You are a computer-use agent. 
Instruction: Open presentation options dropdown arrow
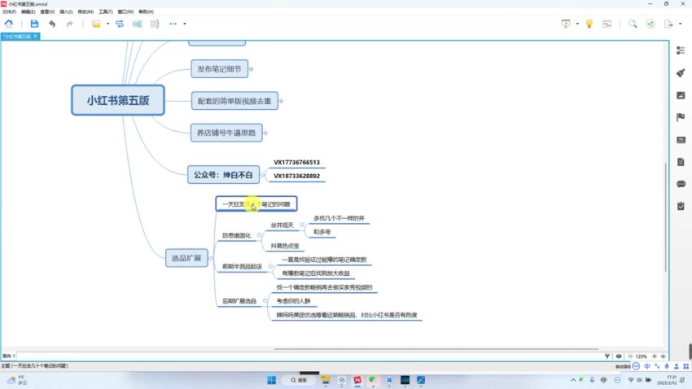point(577,24)
